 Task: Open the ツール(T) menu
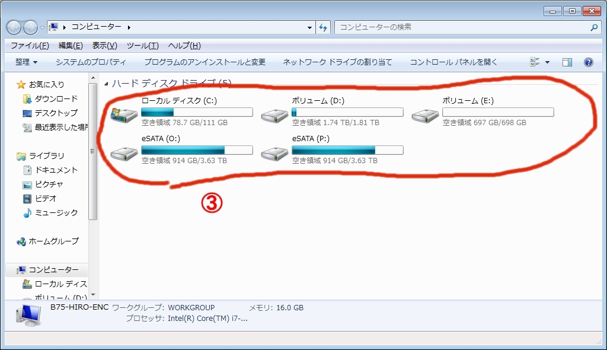point(142,46)
